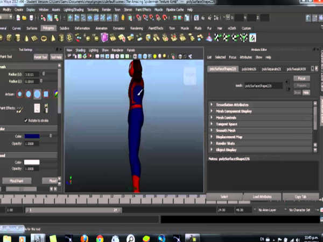Open Firefox from the Windows taskbar
The width and height of the screenshot is (323, 242).
click(84, 237)
